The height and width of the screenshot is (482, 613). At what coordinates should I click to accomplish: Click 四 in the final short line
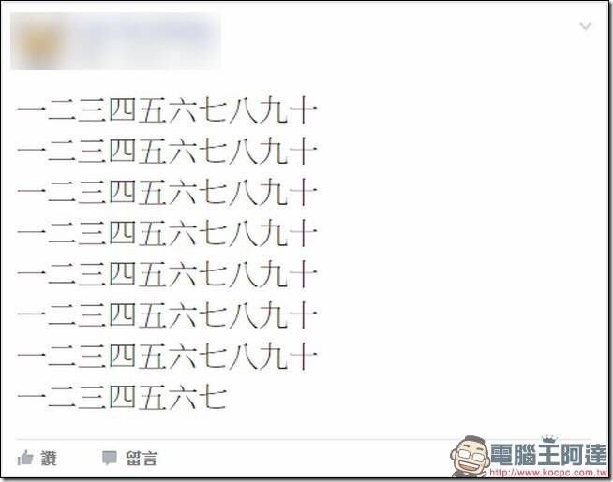123,398
